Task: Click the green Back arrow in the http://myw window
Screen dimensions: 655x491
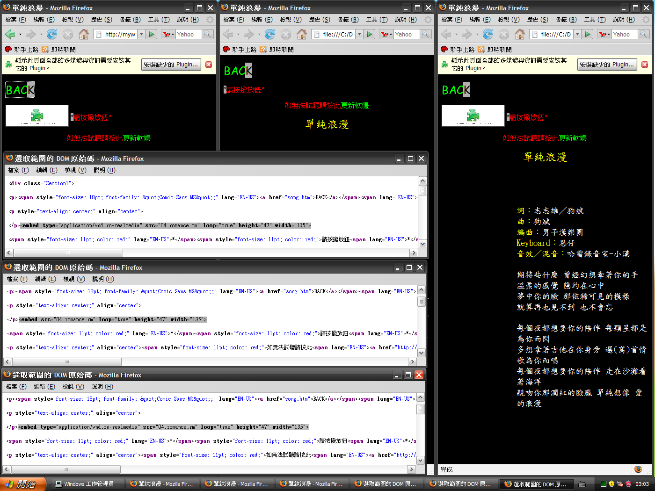Action: click(10, 34)
